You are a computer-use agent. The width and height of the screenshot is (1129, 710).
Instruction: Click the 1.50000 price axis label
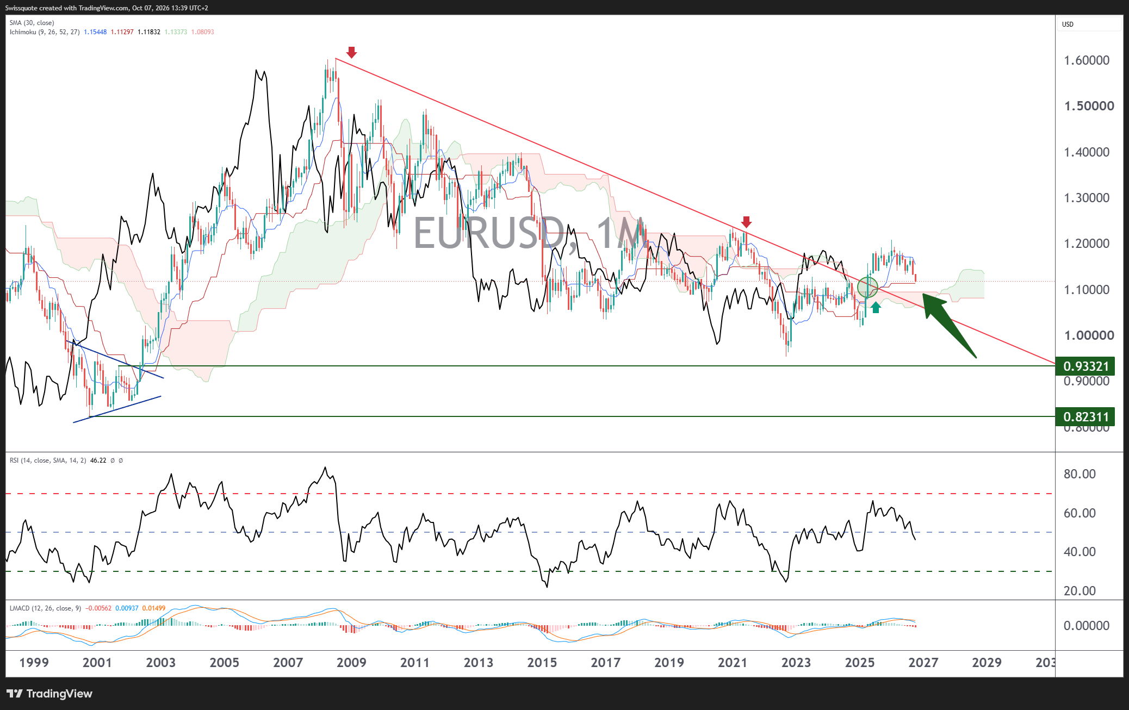click(1089, 106)
